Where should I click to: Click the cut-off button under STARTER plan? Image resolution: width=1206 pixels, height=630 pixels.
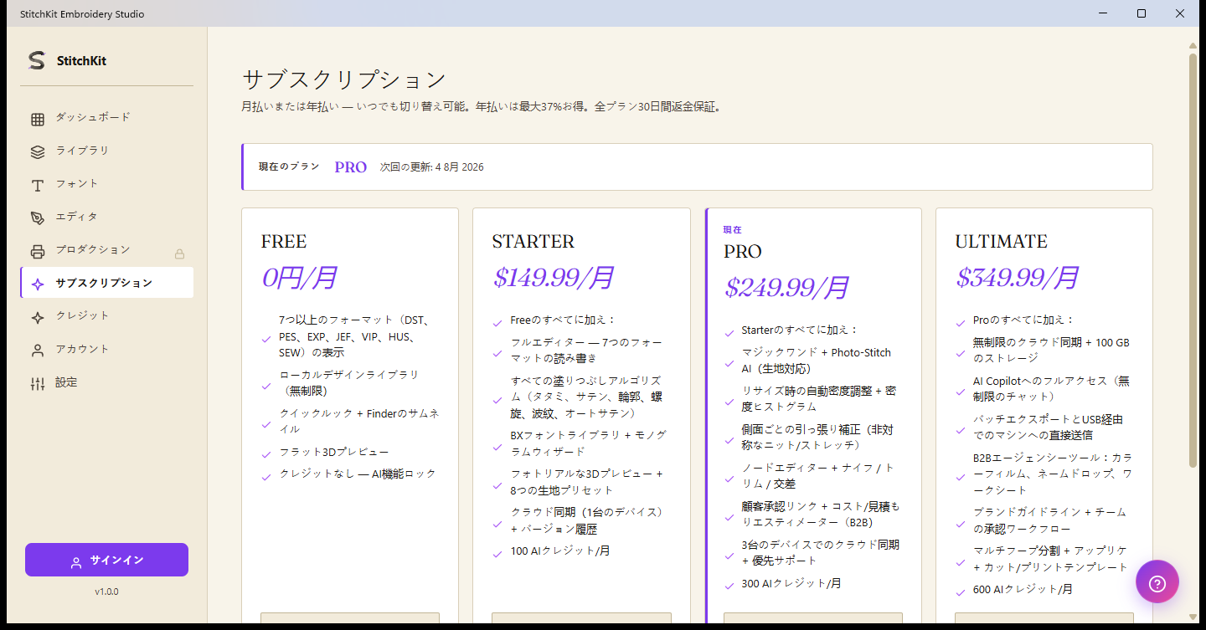(581, 617)
